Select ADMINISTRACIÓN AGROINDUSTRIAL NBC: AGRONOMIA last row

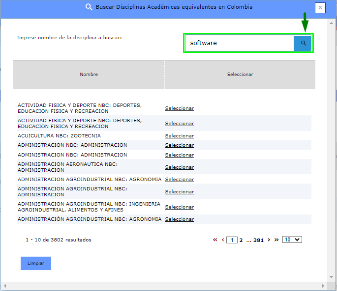pos(179,219)
